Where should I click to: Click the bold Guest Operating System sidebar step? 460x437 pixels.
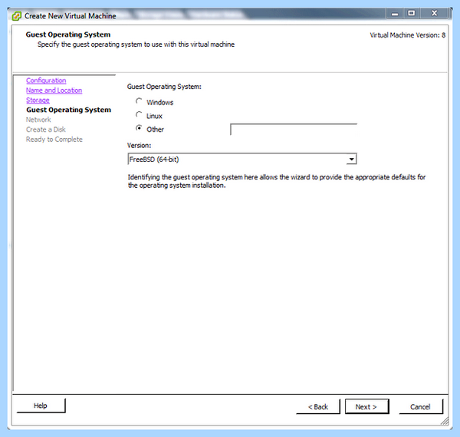click(x=69, y=110)
